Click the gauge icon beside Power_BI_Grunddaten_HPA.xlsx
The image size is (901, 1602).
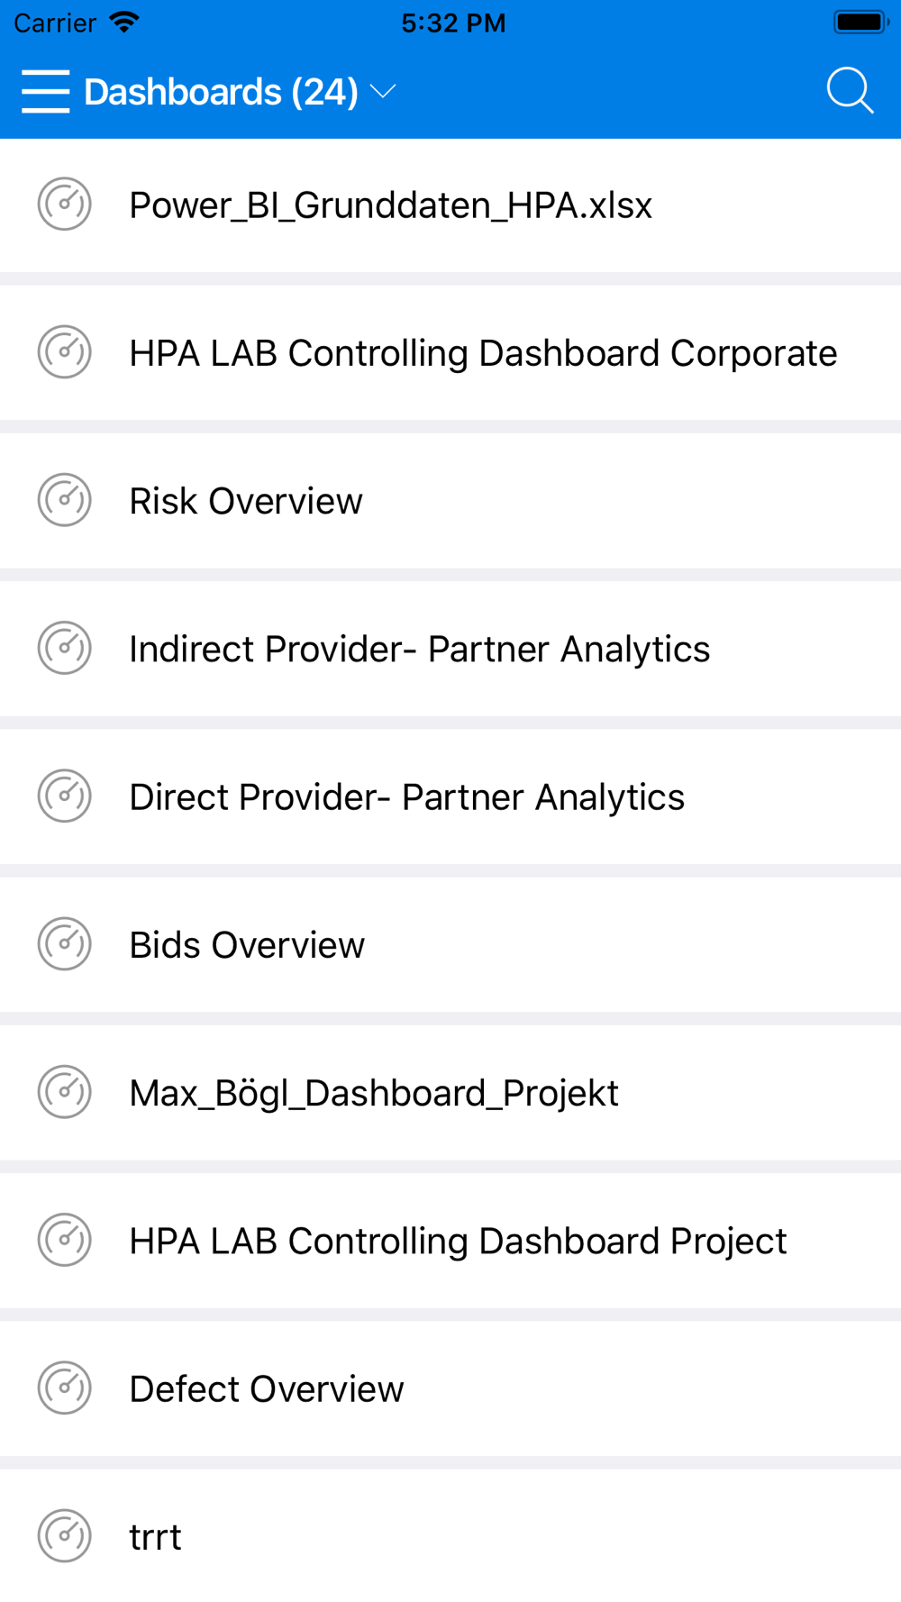pos(65,205)
